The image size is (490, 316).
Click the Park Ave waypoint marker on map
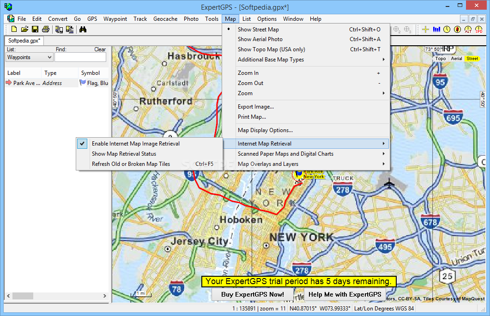point(299,174)
